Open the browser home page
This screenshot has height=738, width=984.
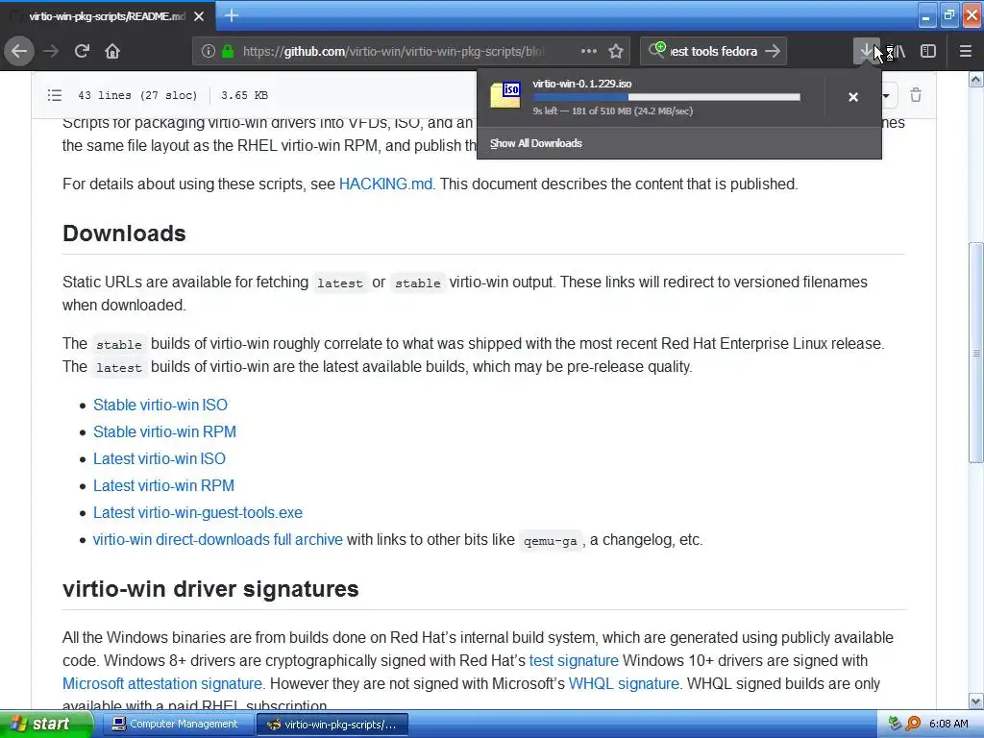(x=112, y=51)
